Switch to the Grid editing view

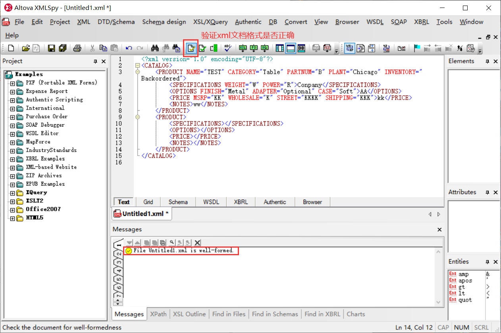pyautogui.click(x=148, y=202)
